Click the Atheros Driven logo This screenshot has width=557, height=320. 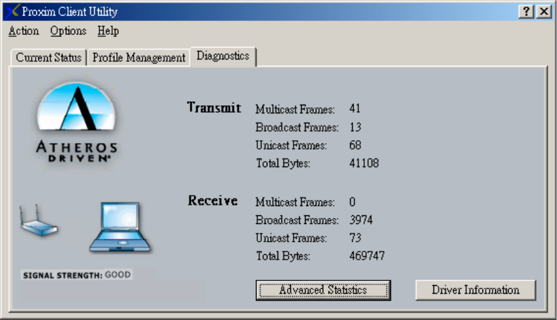77,122
